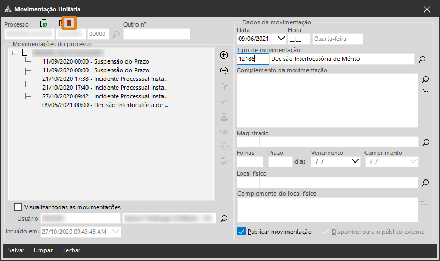The height and width of the screenshot is (261, 440).
Task: Click the Fechar button
Action: pyautogui.click(x=72, y=250)
